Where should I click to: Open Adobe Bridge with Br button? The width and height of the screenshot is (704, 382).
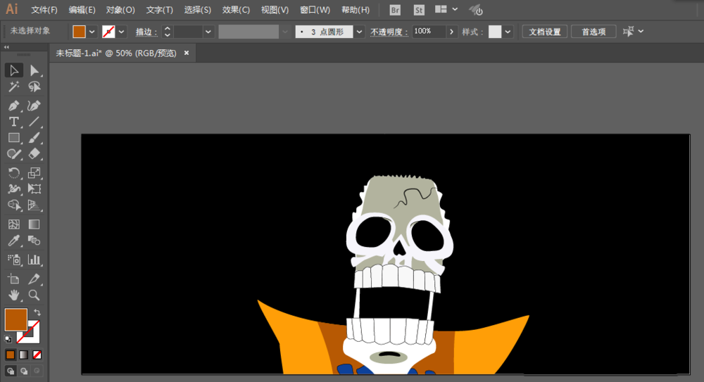(395, 10)
